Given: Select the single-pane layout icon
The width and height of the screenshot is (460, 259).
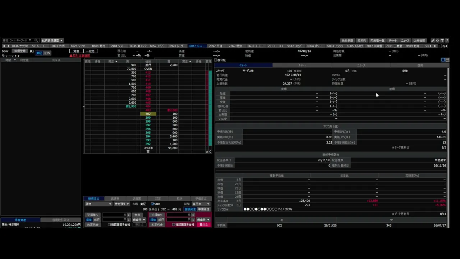Looking at the screenshot, I should (443, 60).
